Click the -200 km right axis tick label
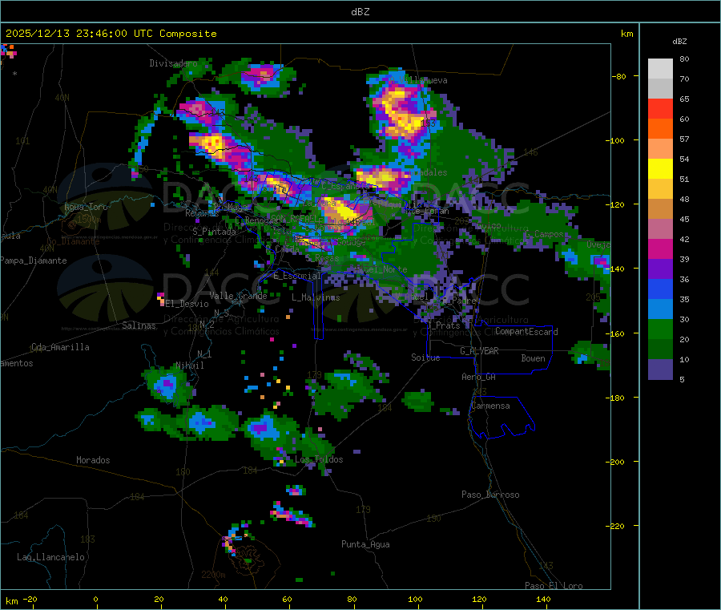Image resolution: width=721 pixels, height=610 pixels. click(614, 462)
